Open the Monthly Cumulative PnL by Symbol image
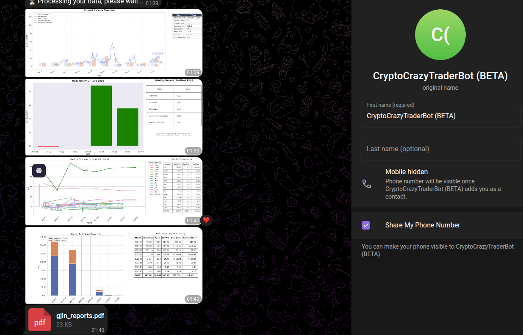523x335 pixels. tap(113, 191)
